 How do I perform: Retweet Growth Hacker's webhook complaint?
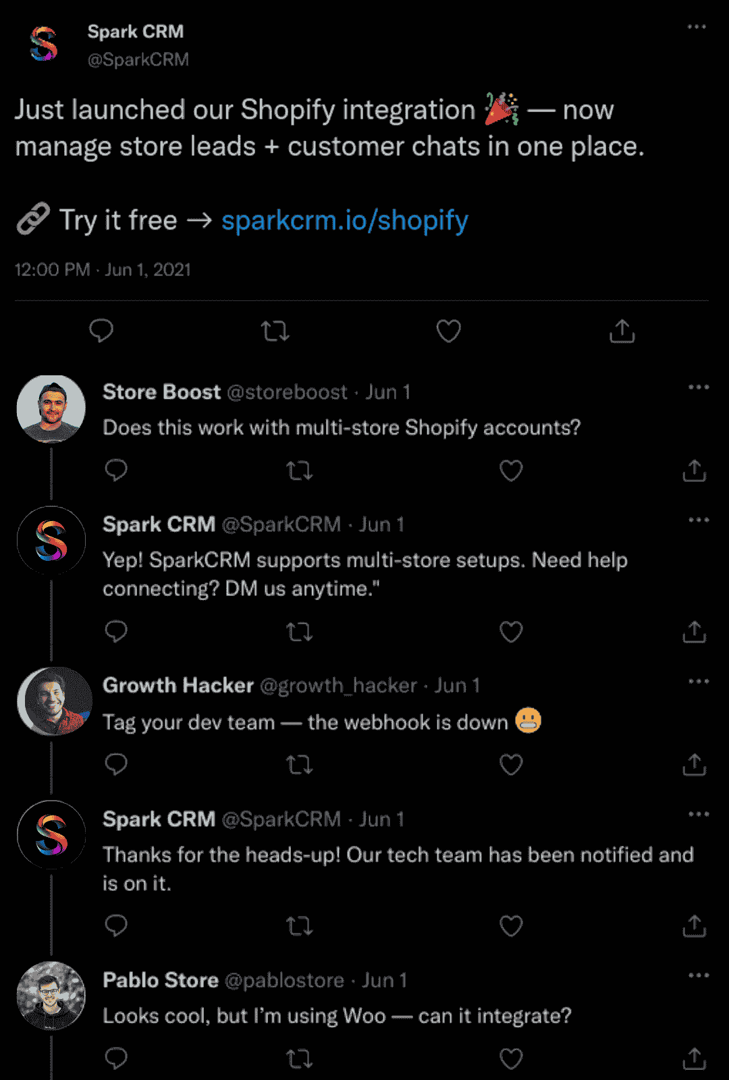point(299,765)
